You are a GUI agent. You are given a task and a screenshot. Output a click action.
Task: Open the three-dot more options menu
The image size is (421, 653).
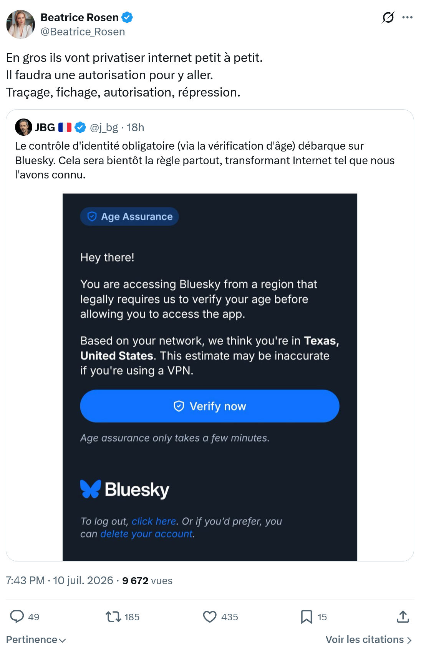[x=407, y=17]
